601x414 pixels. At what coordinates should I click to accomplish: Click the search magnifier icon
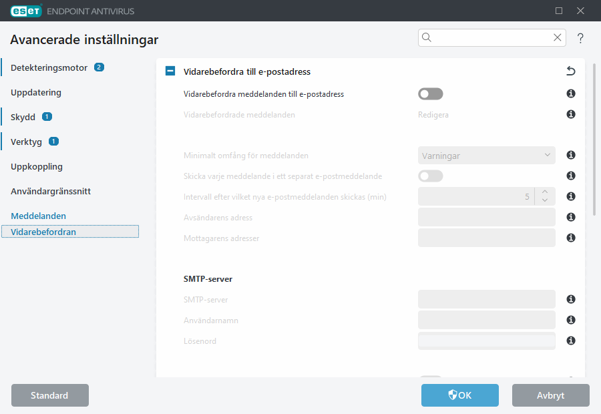pos(427,37)
